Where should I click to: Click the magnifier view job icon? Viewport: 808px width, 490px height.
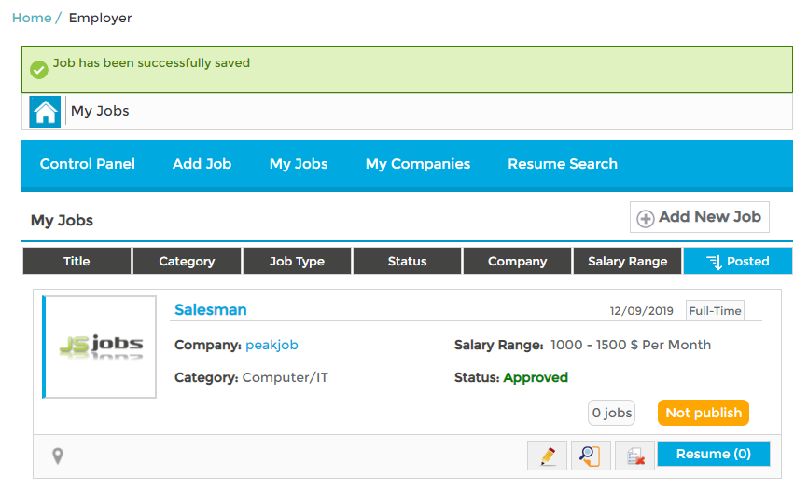(591, 455)
